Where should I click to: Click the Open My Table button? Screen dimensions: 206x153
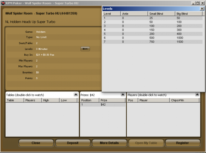(146, 143)
